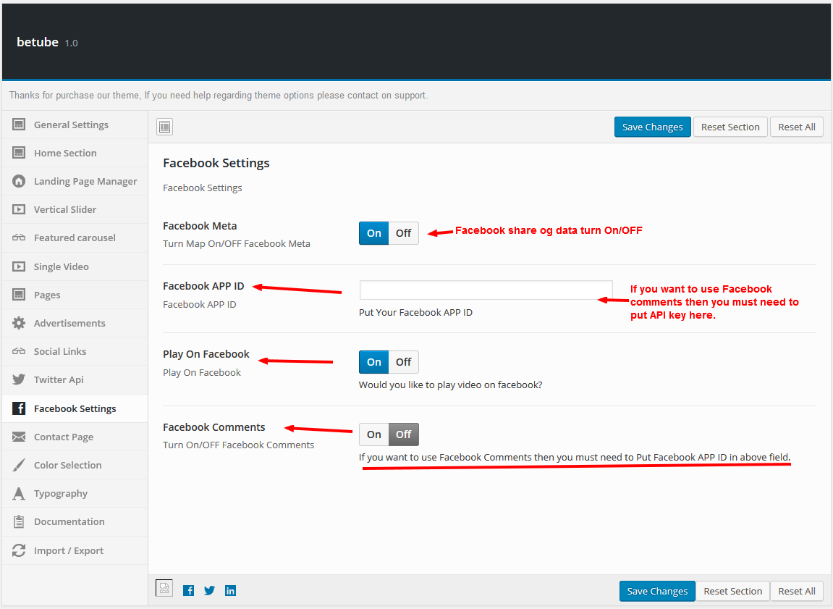
Task: Disable Play On Facebook
Action: 403,361
